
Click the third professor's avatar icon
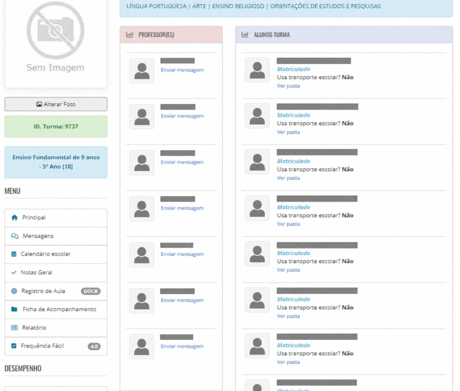pos(142,163)
